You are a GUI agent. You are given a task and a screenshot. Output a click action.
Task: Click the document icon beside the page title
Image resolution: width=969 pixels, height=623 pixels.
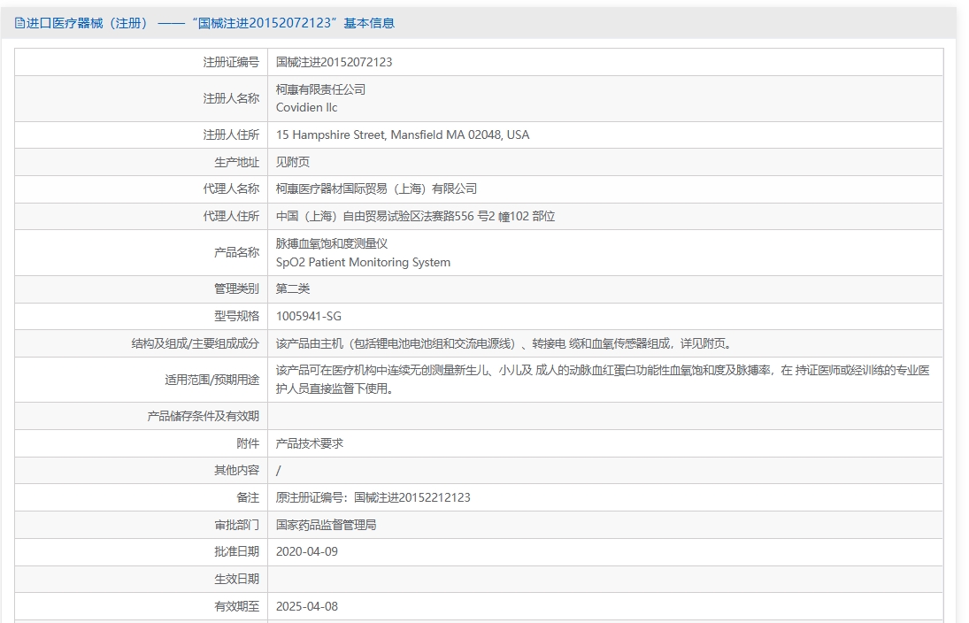pos(19,24)
